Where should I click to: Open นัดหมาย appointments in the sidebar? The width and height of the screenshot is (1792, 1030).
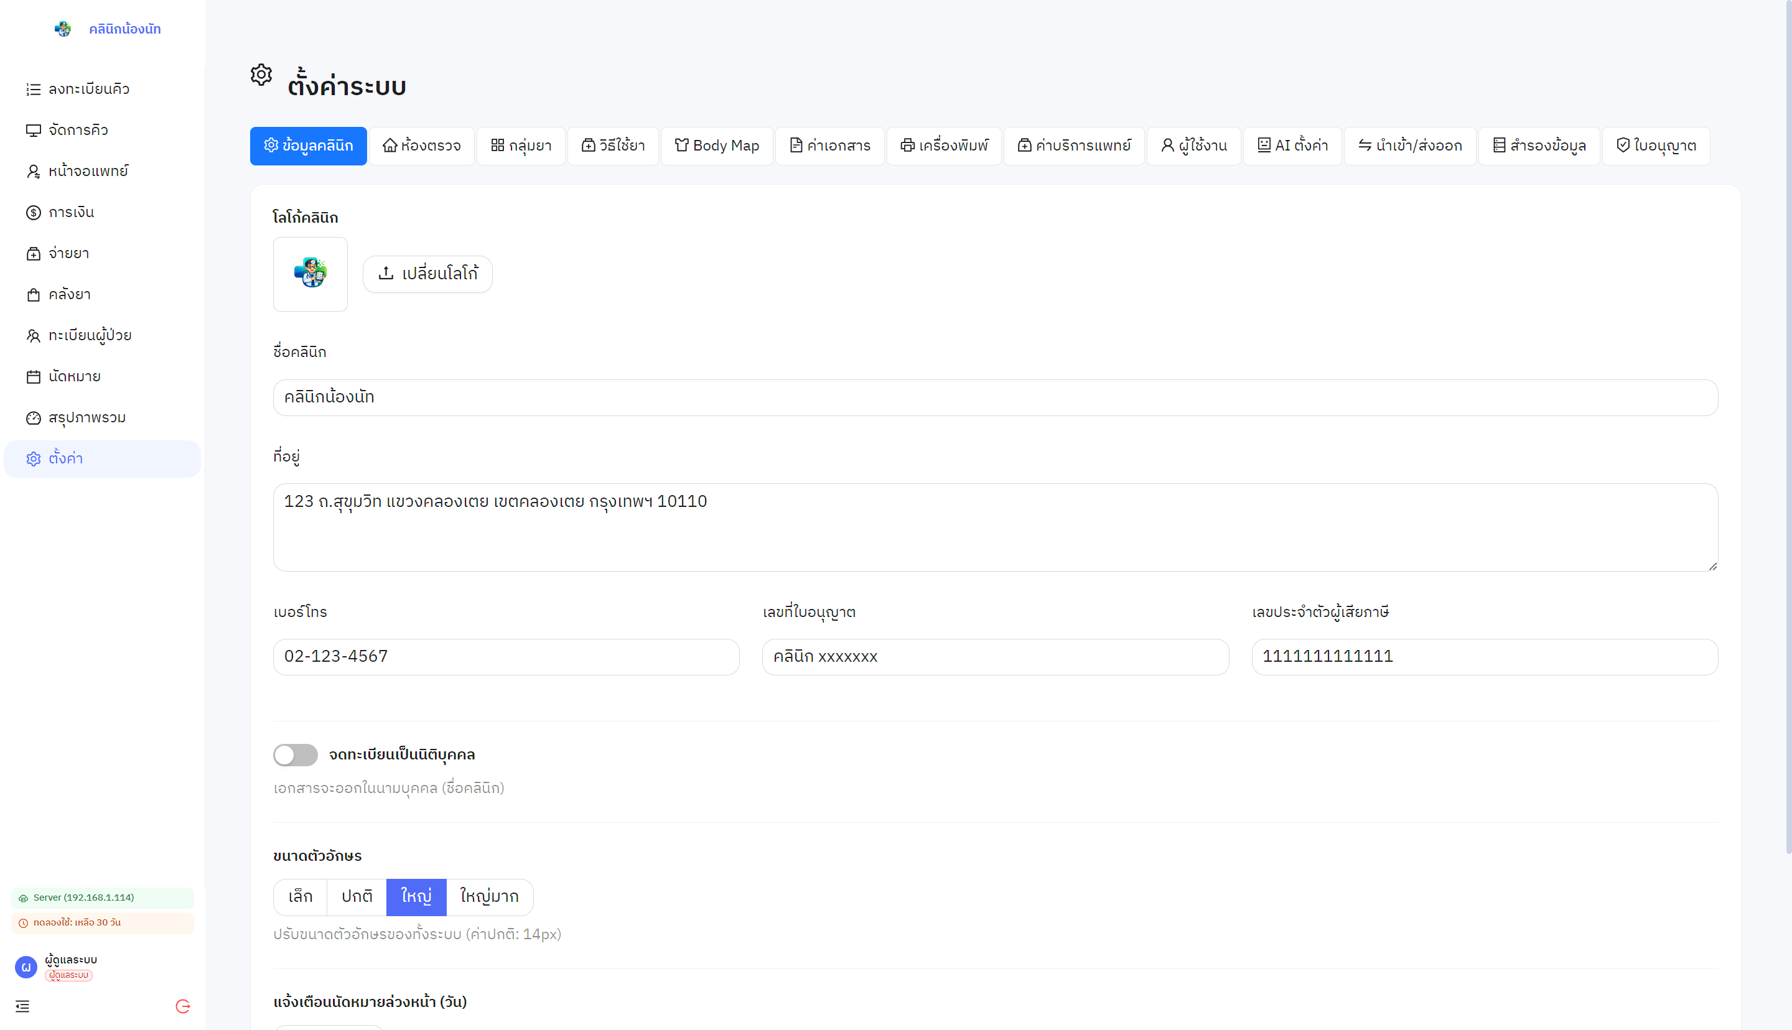74,376
